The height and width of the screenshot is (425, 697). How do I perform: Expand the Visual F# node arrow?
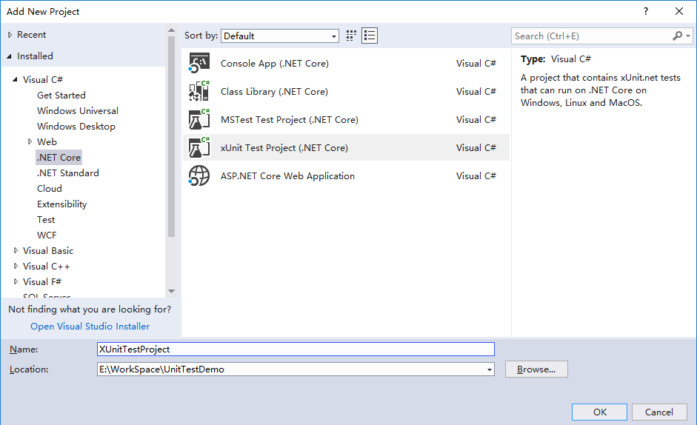tap(16, 282)
